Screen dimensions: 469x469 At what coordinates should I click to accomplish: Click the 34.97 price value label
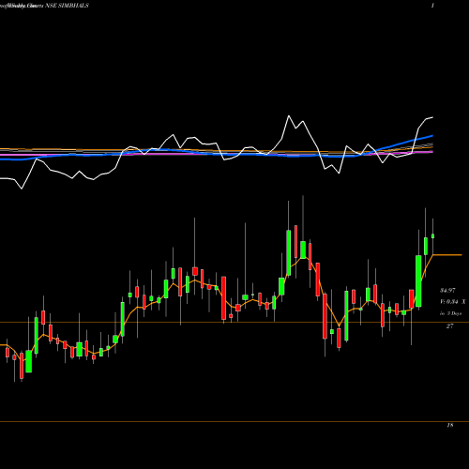(x=447, y=291)
